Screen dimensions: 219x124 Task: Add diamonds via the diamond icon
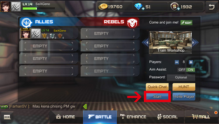click(139, 7)
